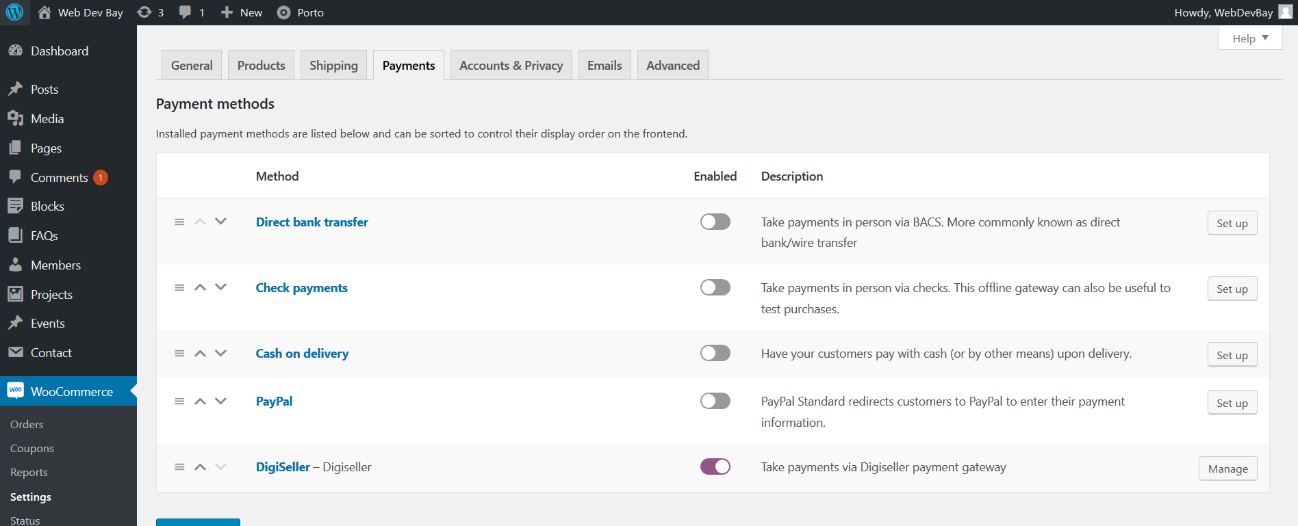The width and height of the screenshot is (1298, 526).
Task: Open updates via the refresh icon
Action: (144, 12)
